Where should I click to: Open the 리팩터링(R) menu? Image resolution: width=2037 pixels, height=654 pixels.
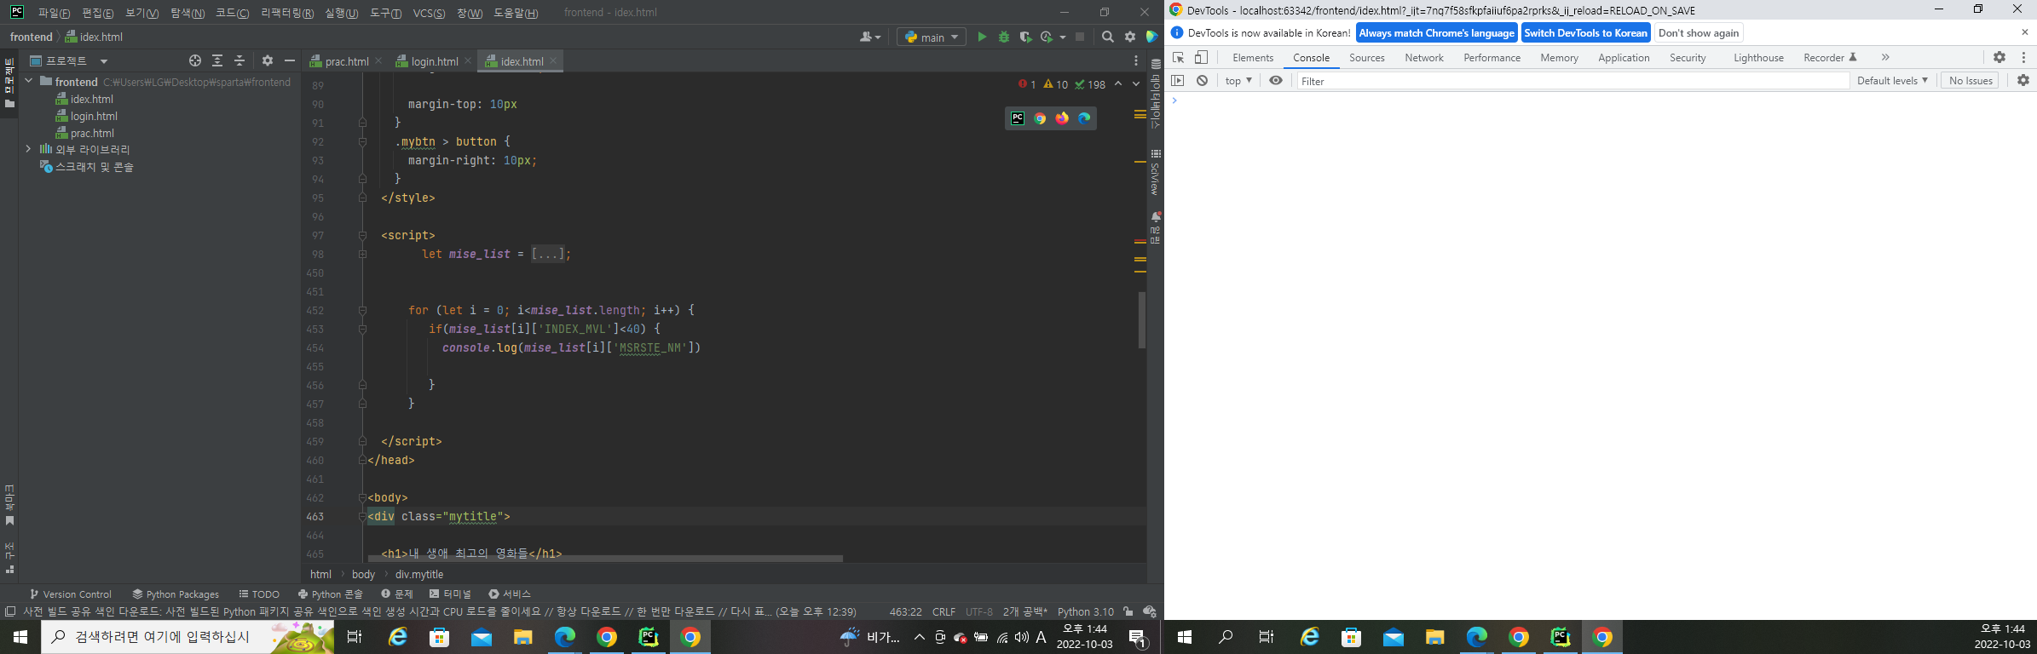(287, 13)
